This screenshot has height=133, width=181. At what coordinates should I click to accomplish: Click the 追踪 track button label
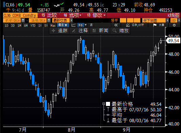tap(63, 31)
